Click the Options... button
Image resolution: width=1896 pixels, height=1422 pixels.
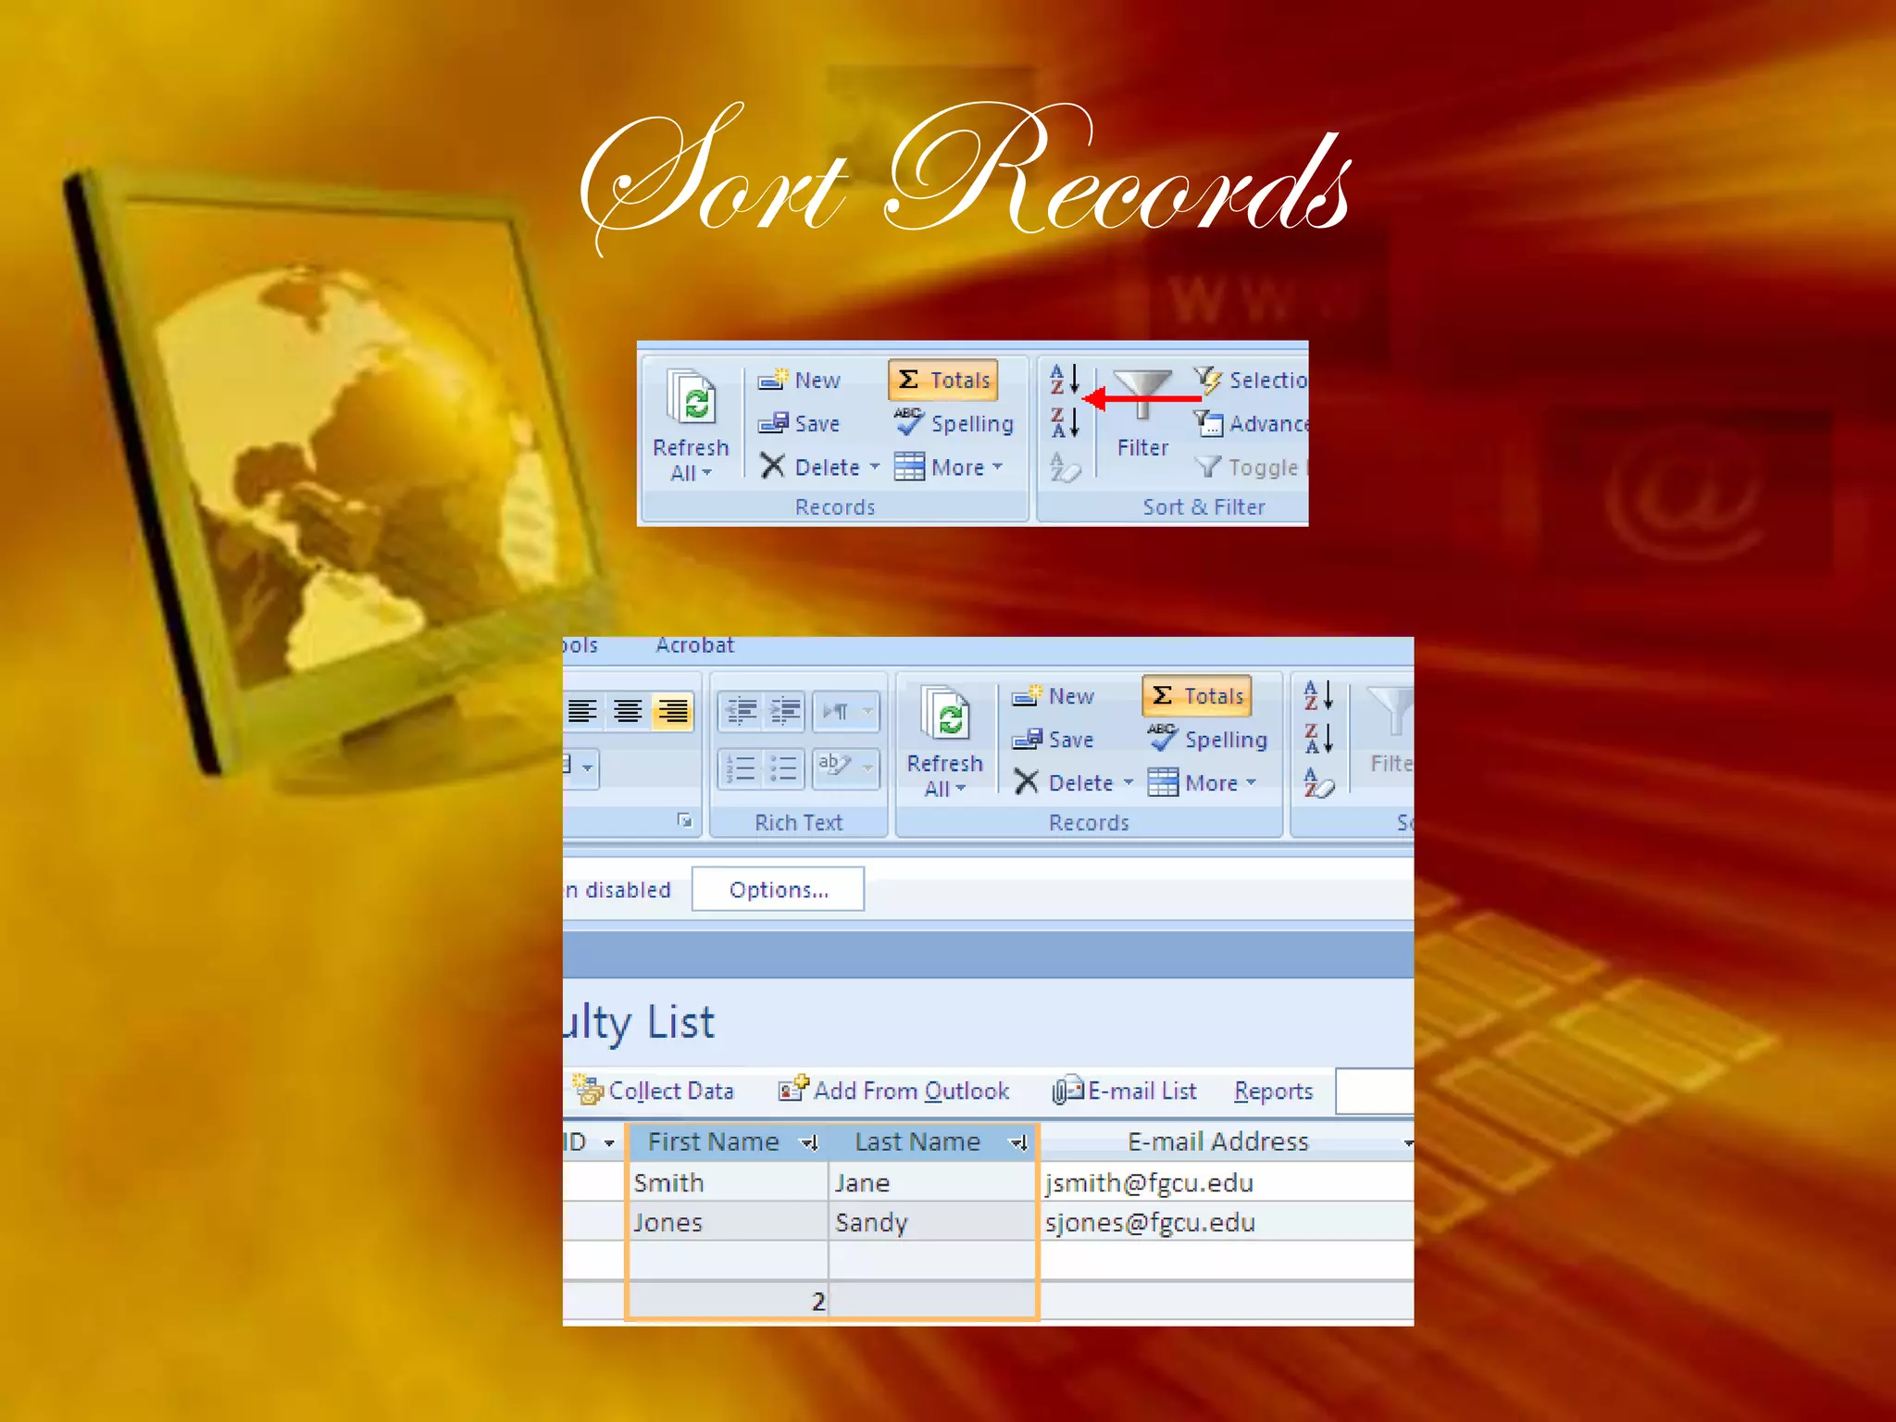point(778,890)
